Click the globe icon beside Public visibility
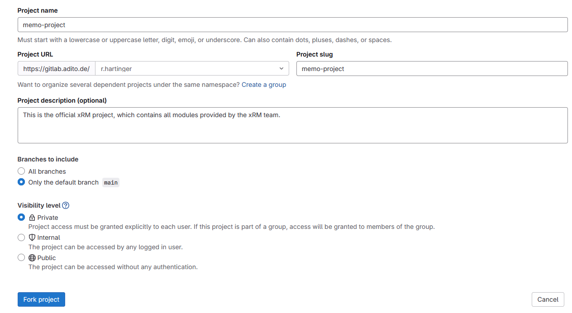 pyautogui.click(x=31, y=257)
